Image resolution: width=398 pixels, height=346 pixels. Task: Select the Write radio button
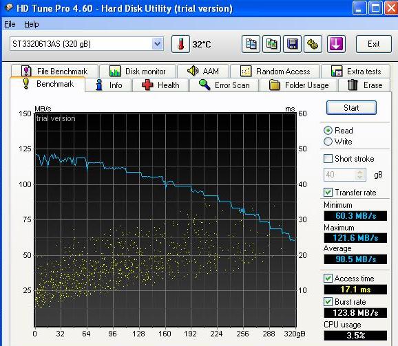tap(328, 142)
